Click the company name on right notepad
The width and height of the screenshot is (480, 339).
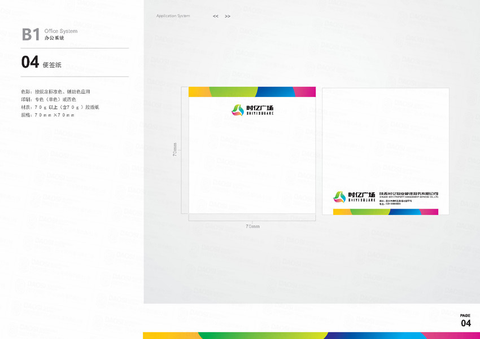click(x=408, y=193)
